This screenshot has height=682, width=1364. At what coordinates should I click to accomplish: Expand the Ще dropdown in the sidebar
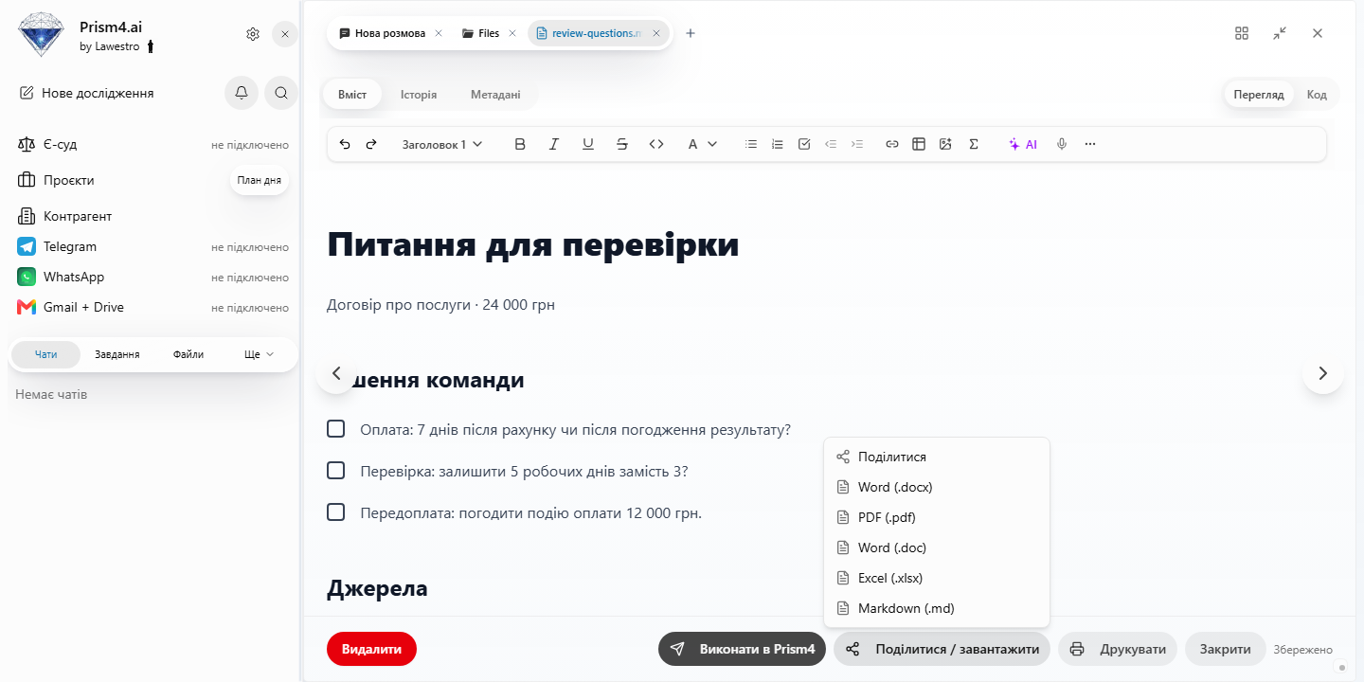click(x=259, y=354)
